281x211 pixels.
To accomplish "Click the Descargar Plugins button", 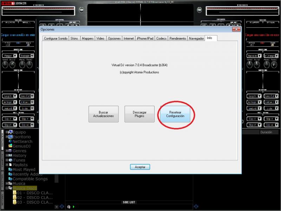I will click(139, 114).
